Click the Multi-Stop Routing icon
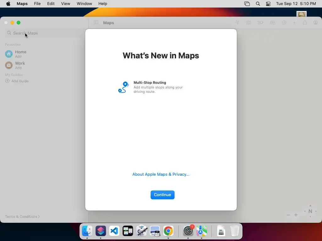This screenshot has height=241, width=322. (123, 87)
